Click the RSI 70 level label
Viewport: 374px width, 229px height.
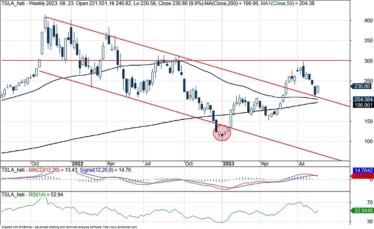370,203
